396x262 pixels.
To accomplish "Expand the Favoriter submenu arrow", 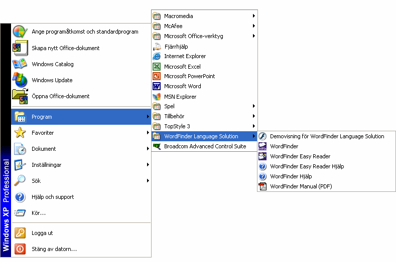I will tap(148, 132).
